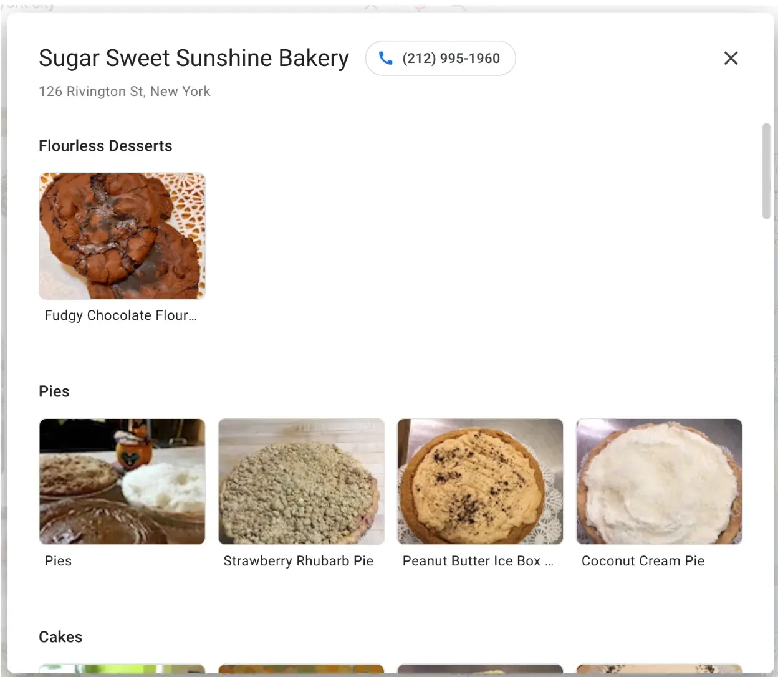Open the Pies assortment thumbnail
This screenshot has width=778, height=677.
tap(122, 481)
